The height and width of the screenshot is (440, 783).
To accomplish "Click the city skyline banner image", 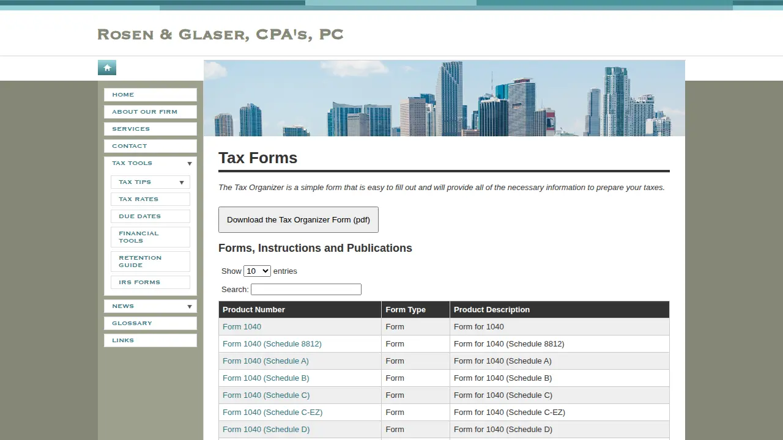I will pyautogui.click(x=444, y=98).
